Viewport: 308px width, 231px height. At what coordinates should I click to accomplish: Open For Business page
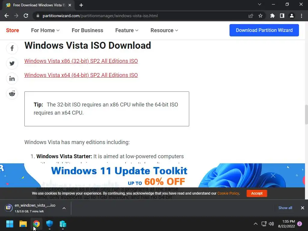[x=88, y=30]
